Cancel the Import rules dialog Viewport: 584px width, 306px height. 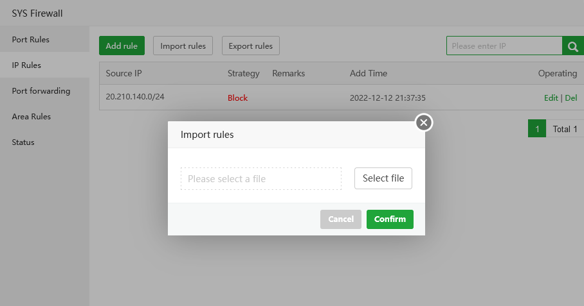click(x=341, y=219)
